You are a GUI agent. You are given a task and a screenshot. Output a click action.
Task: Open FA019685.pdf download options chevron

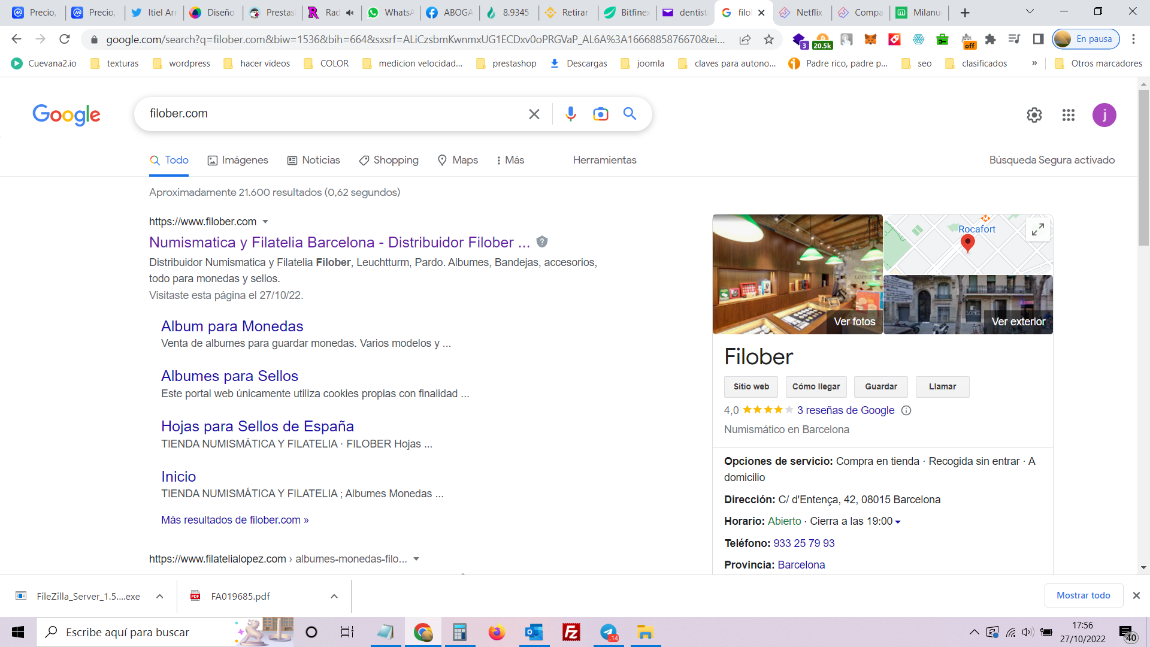coord(334,596)
